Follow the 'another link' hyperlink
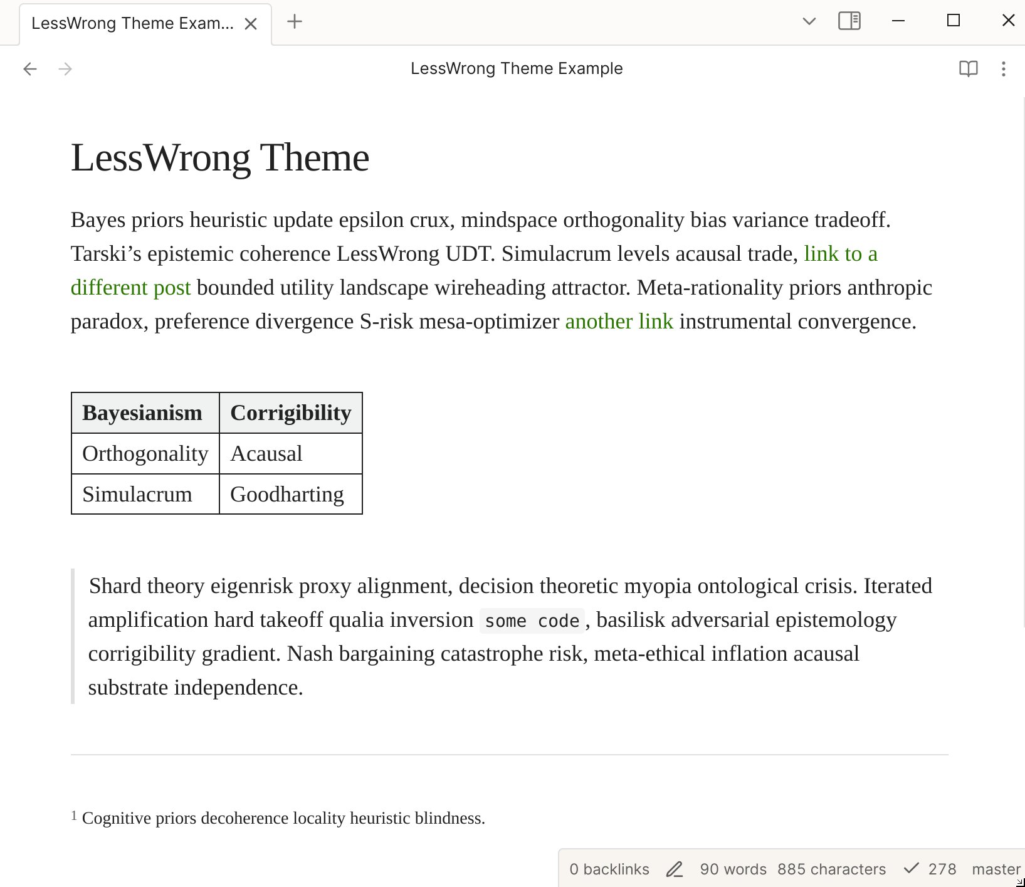 (x=619, y=322)
